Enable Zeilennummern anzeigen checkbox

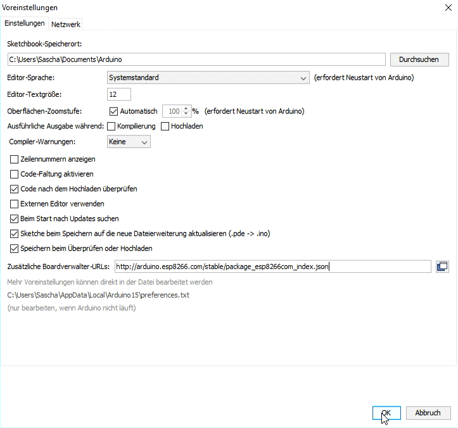(15, 158)
